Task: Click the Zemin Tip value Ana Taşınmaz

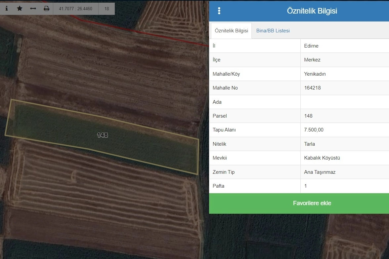Action: click(320, 172)
